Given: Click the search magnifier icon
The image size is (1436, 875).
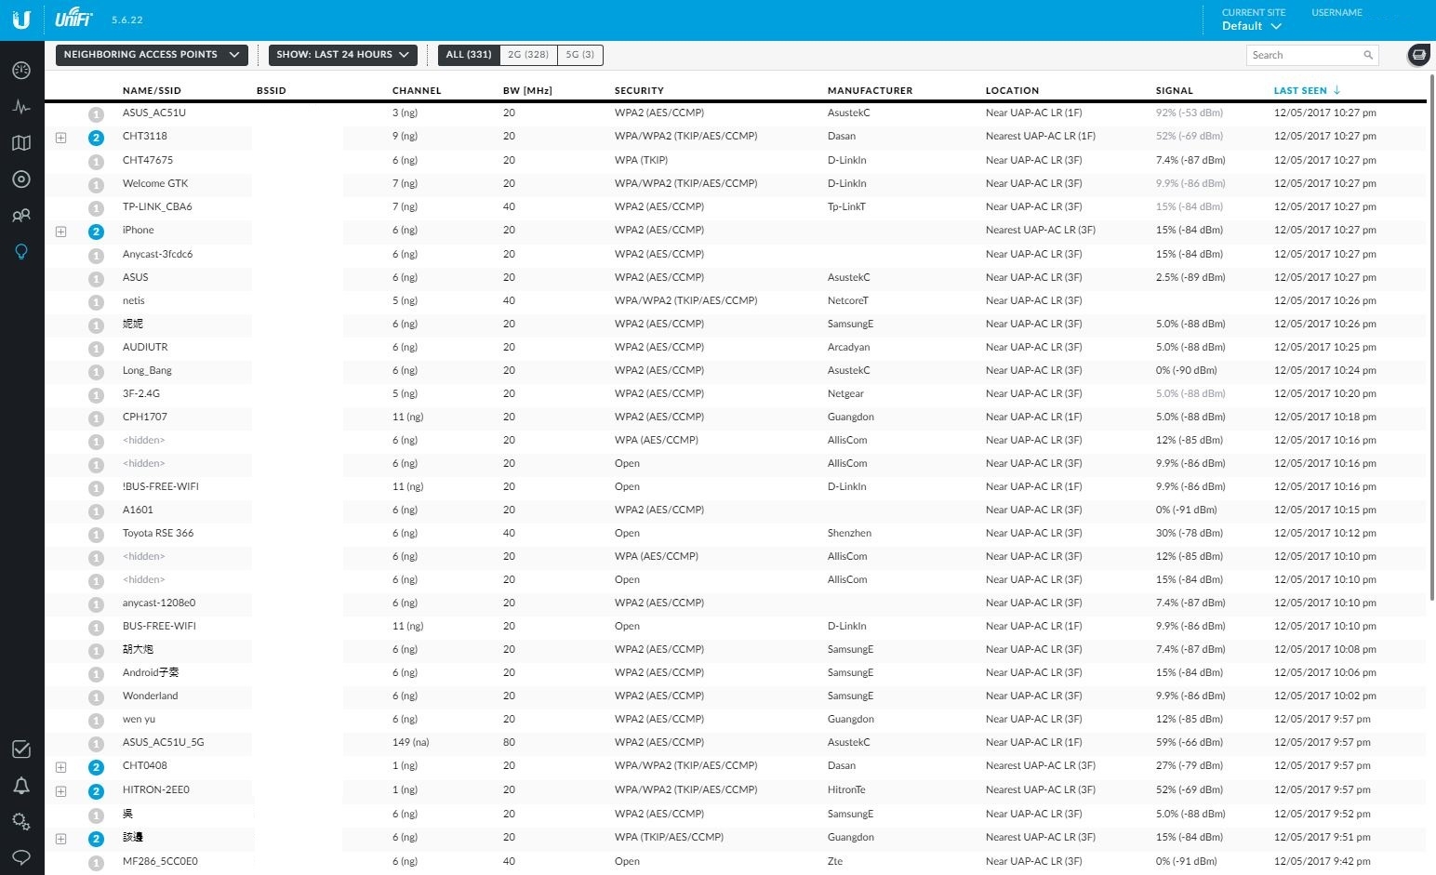Looking at the screenshot, I should pos(1368,55).
